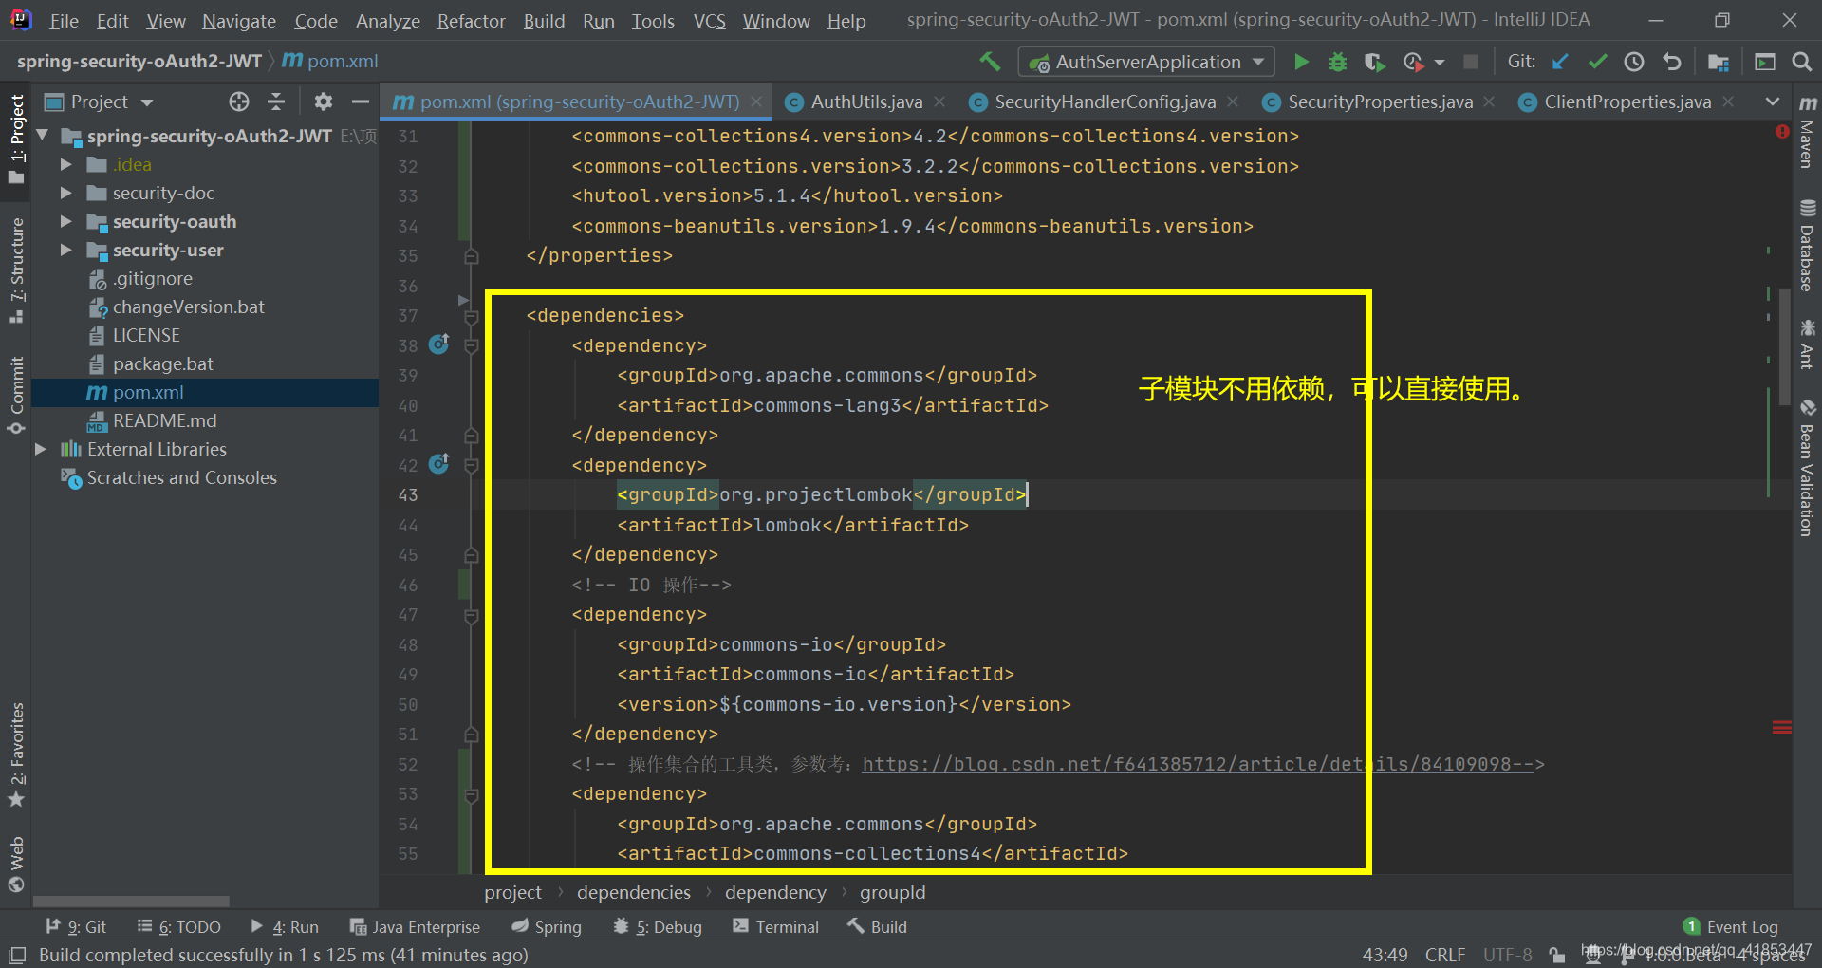Viewport: 1822px width, 968px height.
Task: Fold the properties closing tag at line 35
Action: [x=472, y=256]
